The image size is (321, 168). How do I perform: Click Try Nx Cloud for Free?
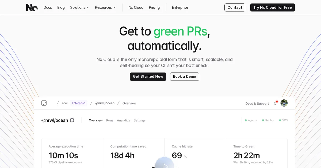pyautogui.click(x=273, y=7)
